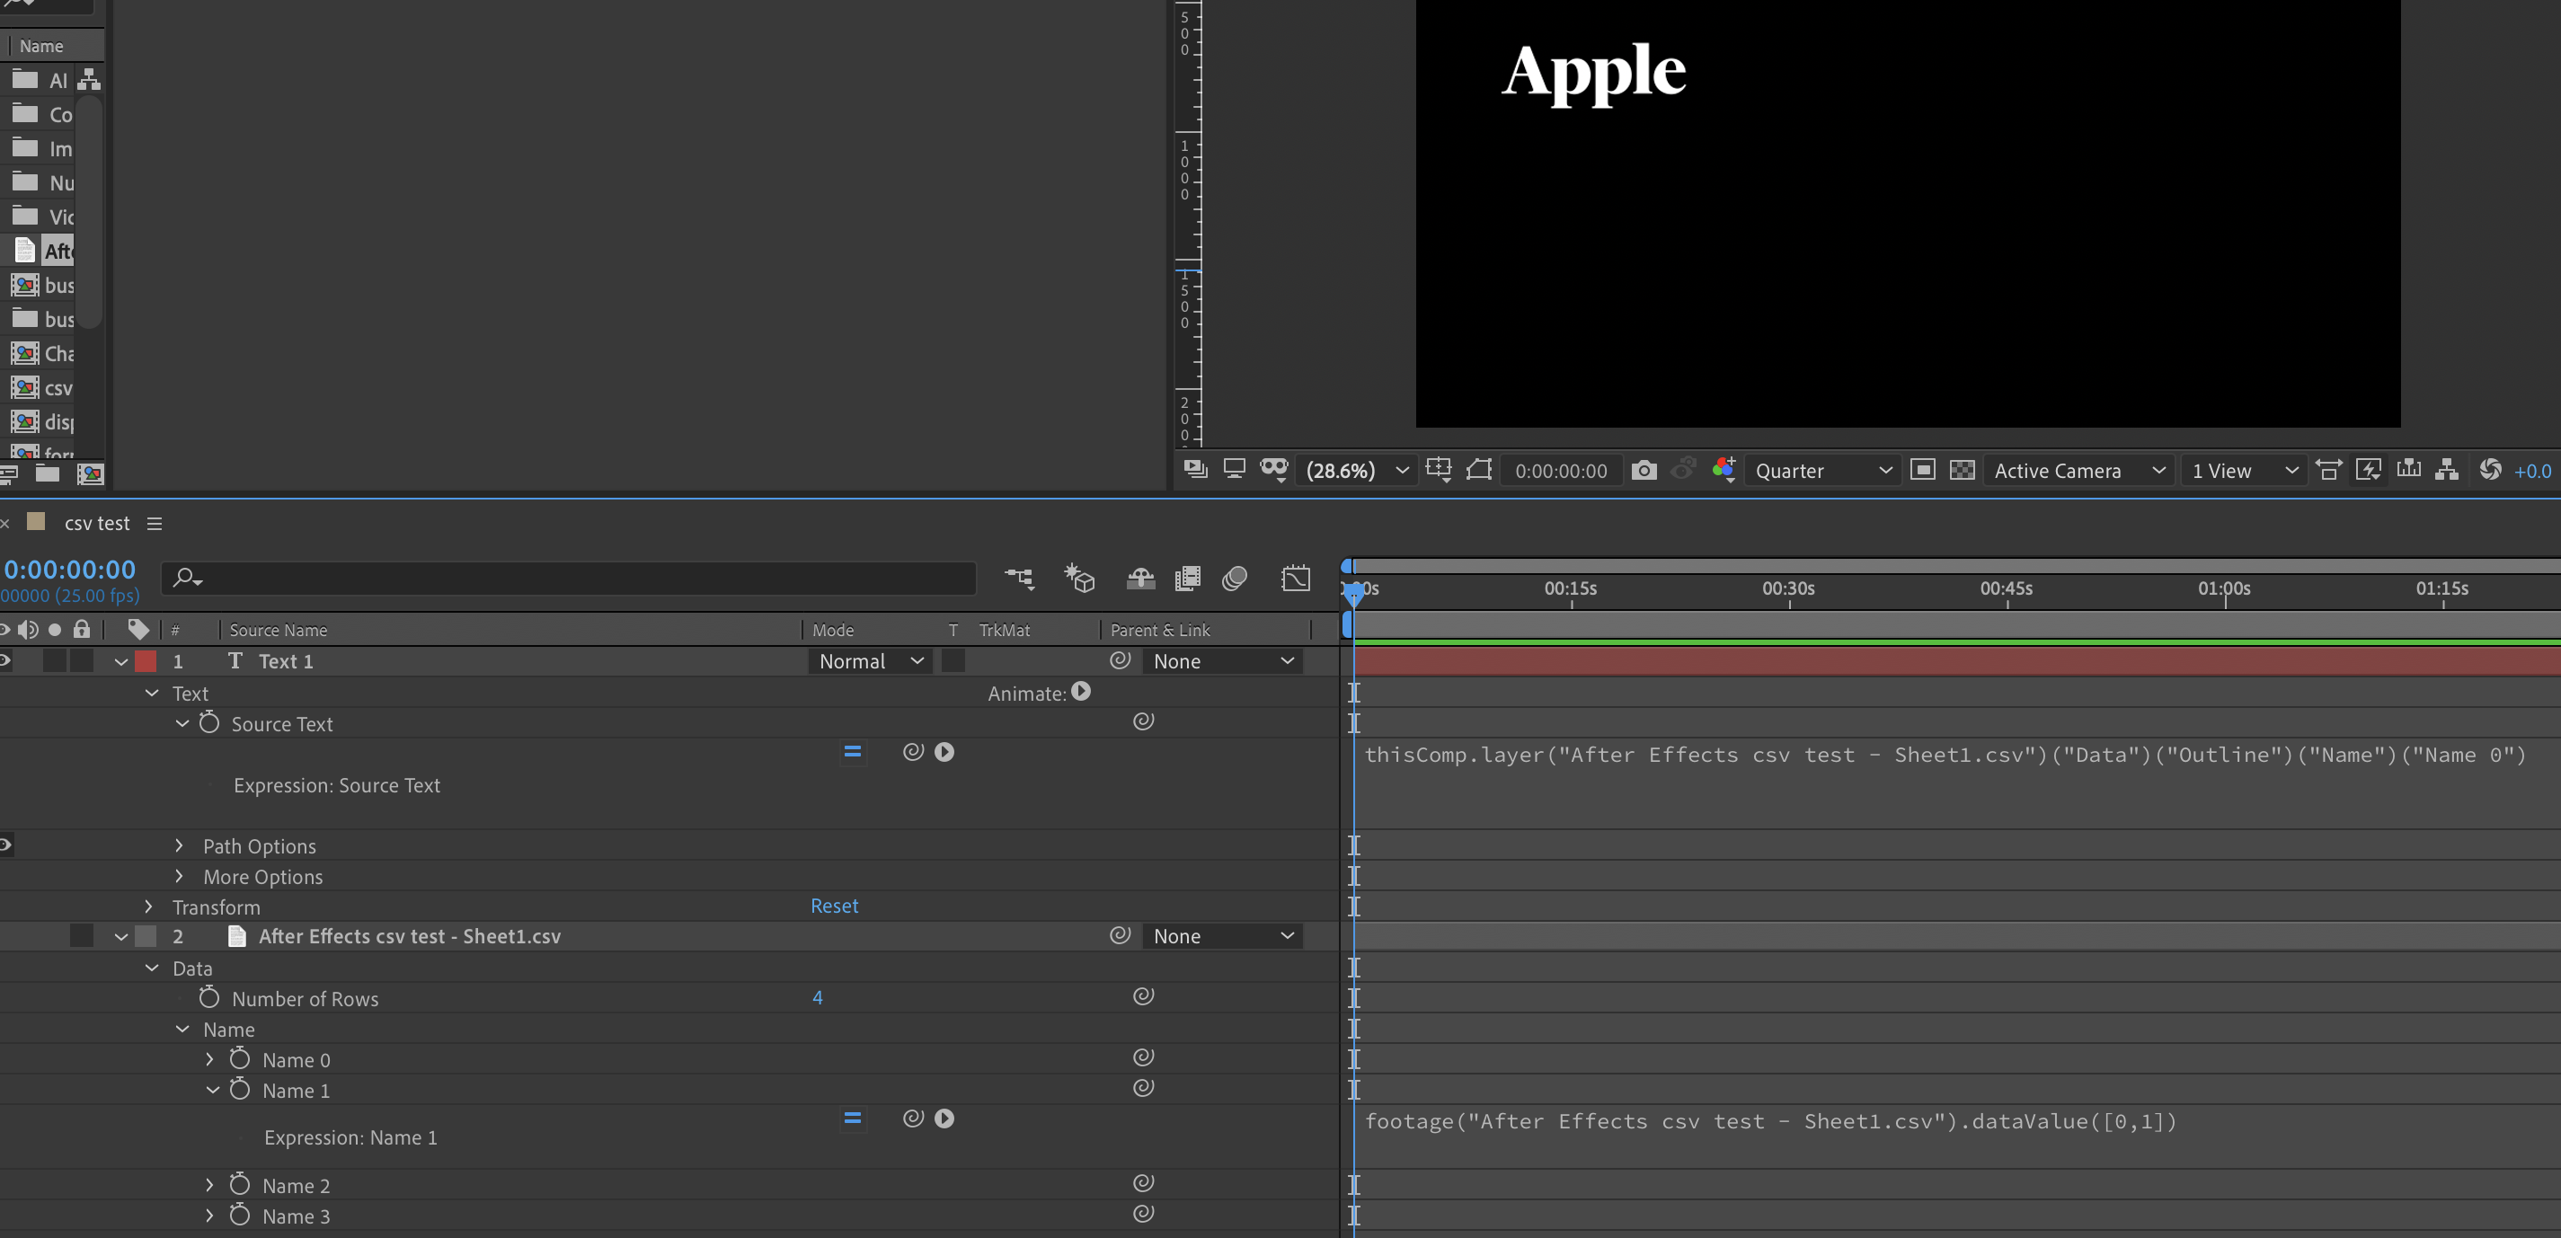Click the project flowchart icon beside Al folder

(90, 79)
